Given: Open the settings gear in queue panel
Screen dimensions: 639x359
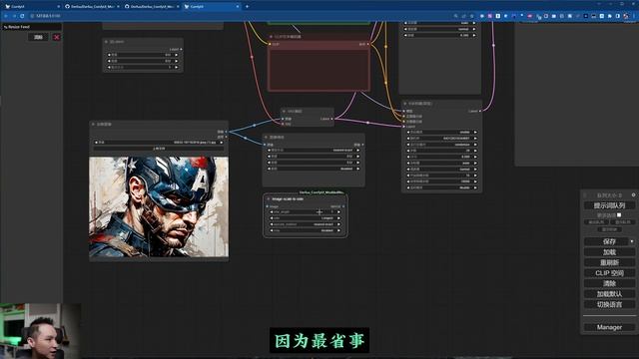Looking at the screenshot, I should [x=633, y=195].
